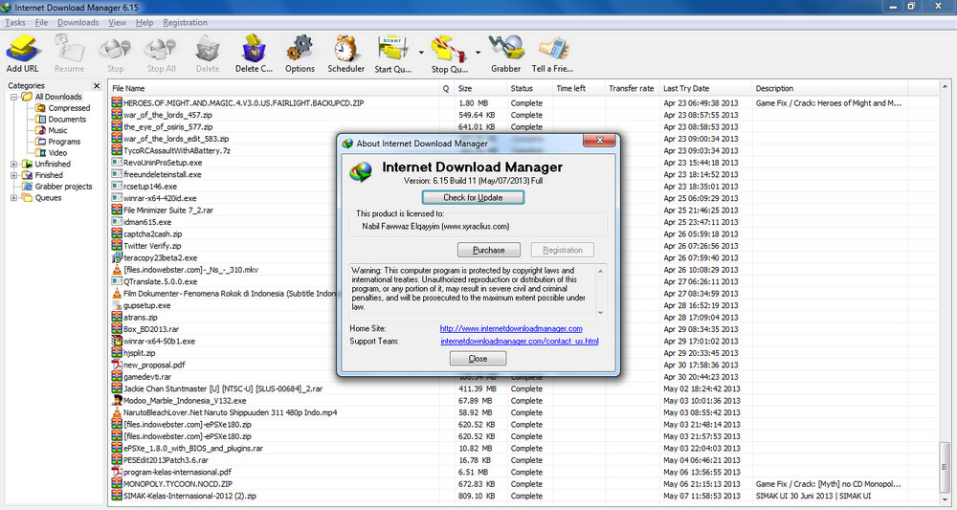957x510 pixels.
Task: Click the Stop All toolbar icon
Action: point(161,49)
